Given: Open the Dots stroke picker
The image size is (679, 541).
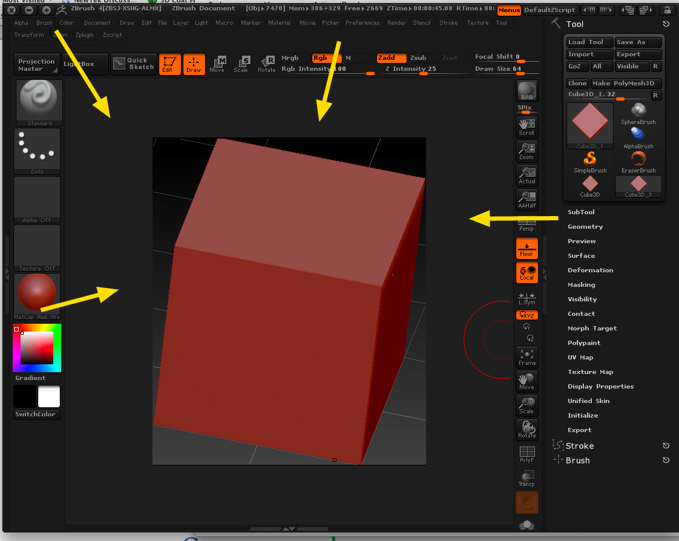Looking at the screenshot, I should pyautogui.click(x=37, y=151).
